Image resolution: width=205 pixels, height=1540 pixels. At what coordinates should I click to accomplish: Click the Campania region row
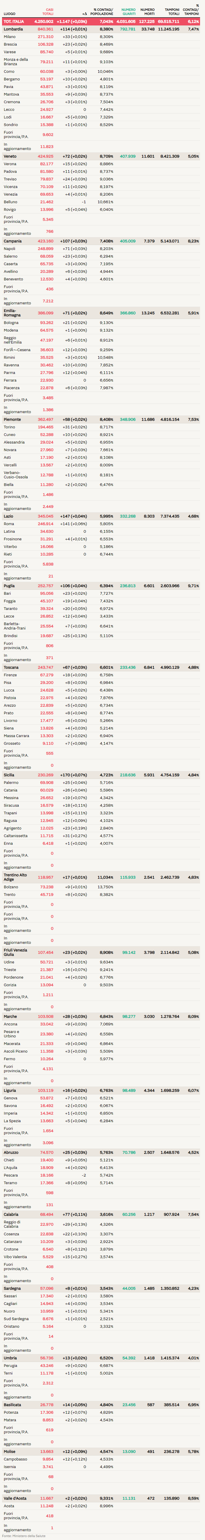[13, 242]
